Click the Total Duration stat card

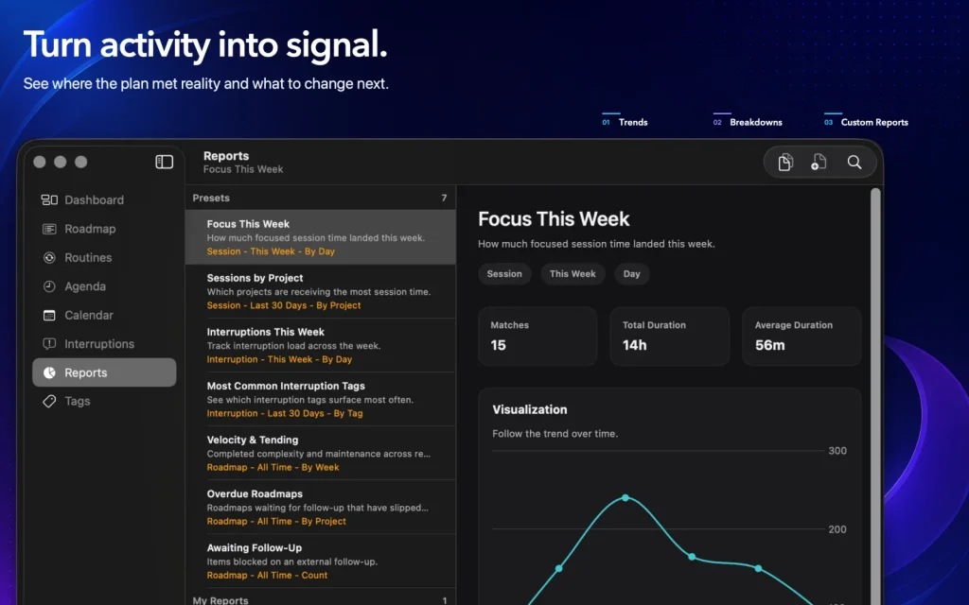coord(669,337)
